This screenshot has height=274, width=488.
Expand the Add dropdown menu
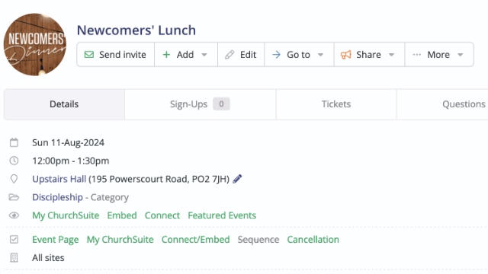[186, 55]
